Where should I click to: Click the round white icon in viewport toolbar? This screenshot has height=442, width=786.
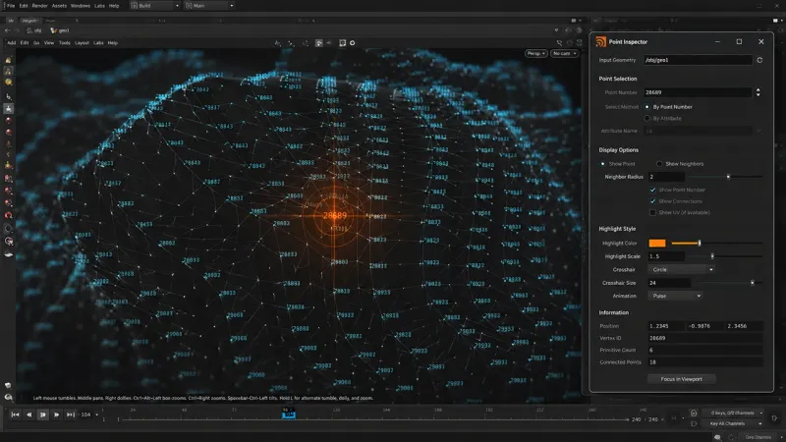pos(353,43)
